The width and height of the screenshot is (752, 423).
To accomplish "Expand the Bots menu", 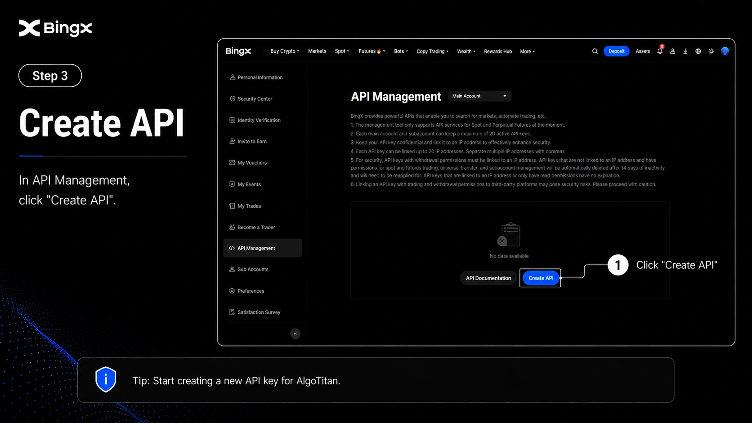I will click(x=401, y=51).
